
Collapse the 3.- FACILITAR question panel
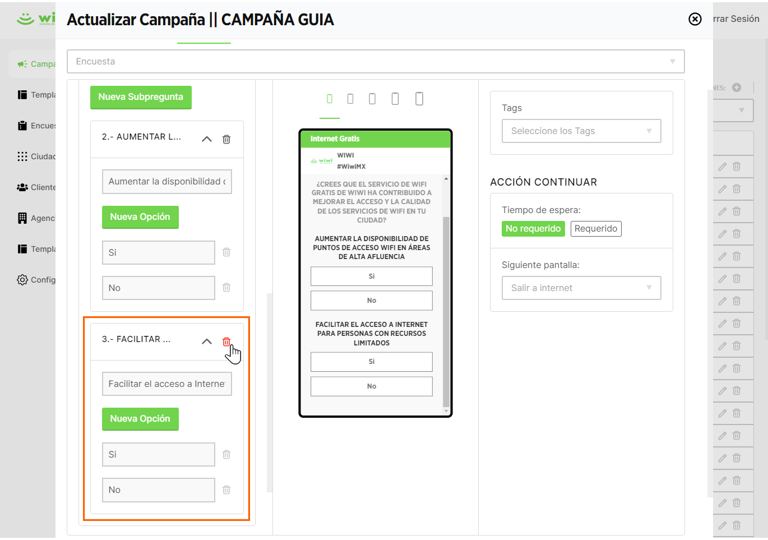(207, 341)
